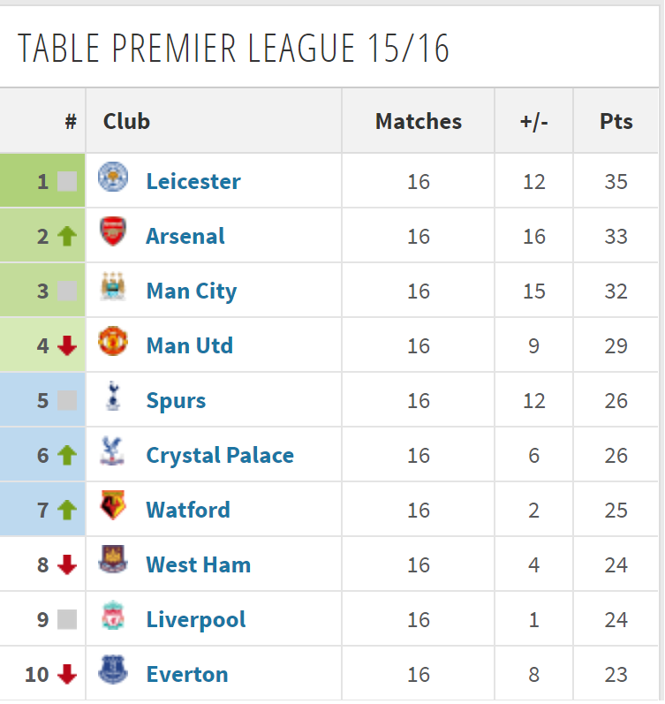Click the Club column header
This screenshot has height=704, width=665.
coord(126,121)
